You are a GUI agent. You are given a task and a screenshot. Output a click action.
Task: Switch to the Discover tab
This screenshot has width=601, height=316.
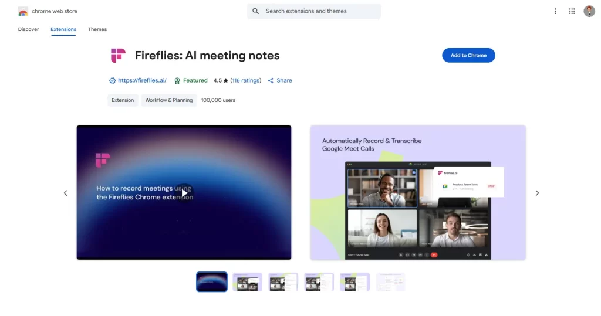[x=28, y=29]
